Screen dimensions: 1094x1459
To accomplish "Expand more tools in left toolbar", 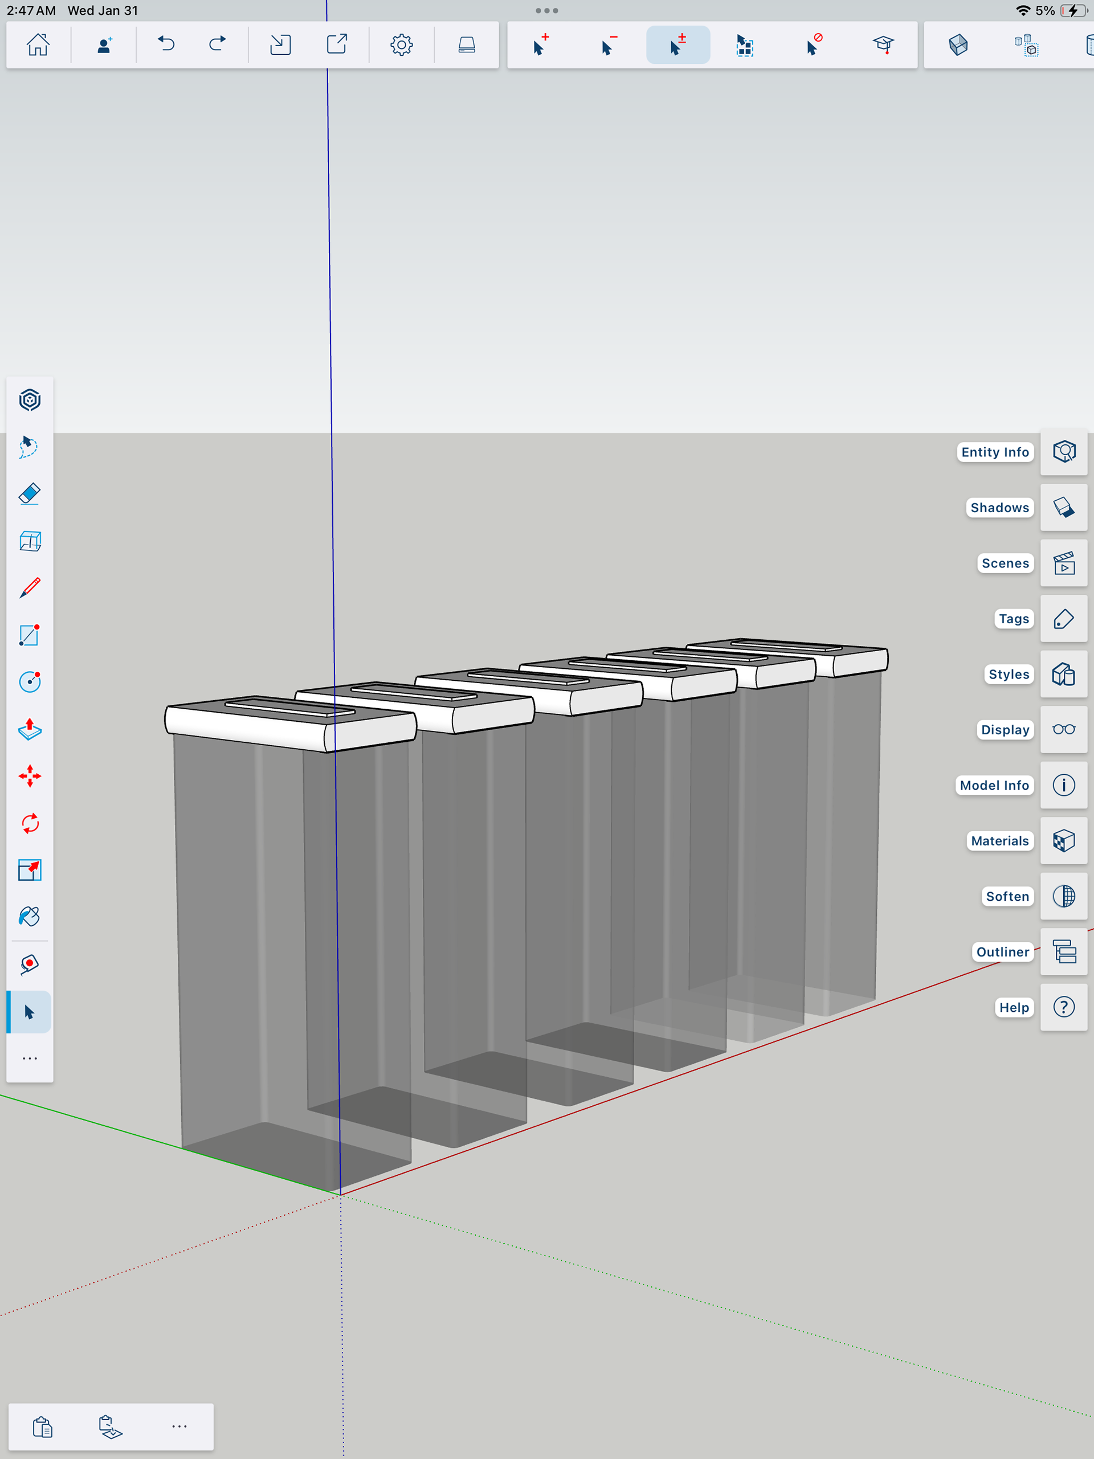I will point(30,1059).
